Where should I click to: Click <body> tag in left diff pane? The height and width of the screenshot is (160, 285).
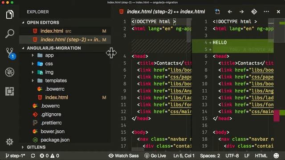point(140,132)
